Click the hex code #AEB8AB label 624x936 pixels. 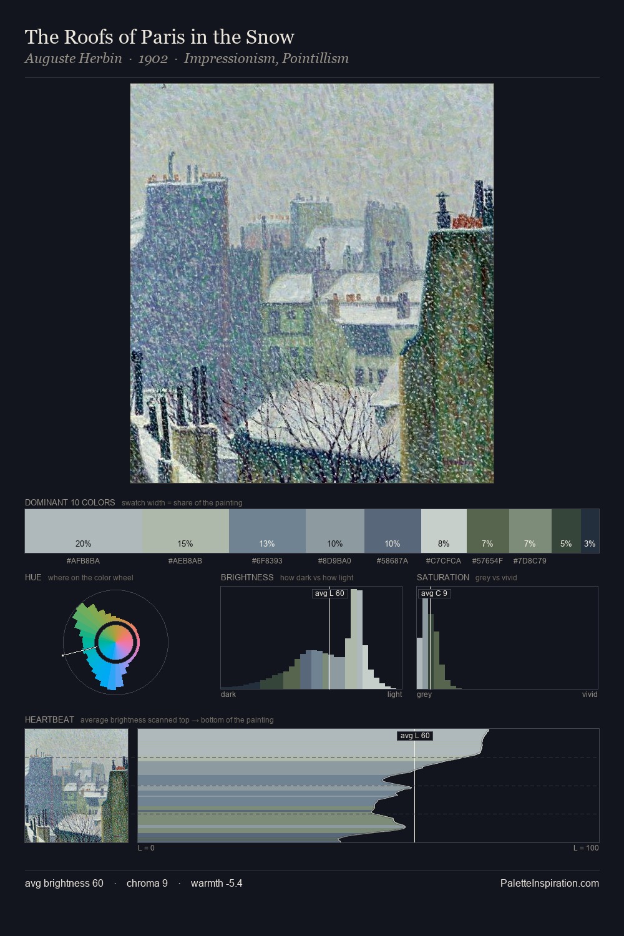185,561
